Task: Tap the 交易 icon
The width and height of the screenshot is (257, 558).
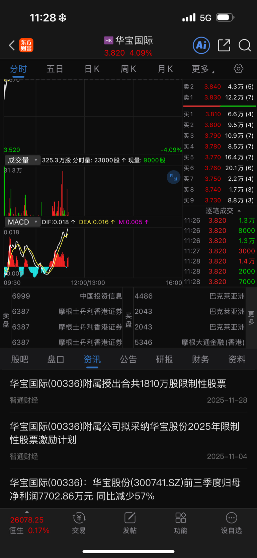Action: click(x=79, y=523)
